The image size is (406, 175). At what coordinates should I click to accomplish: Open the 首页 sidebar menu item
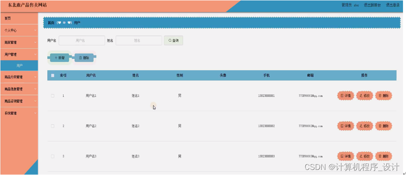(x=19, y=18)
